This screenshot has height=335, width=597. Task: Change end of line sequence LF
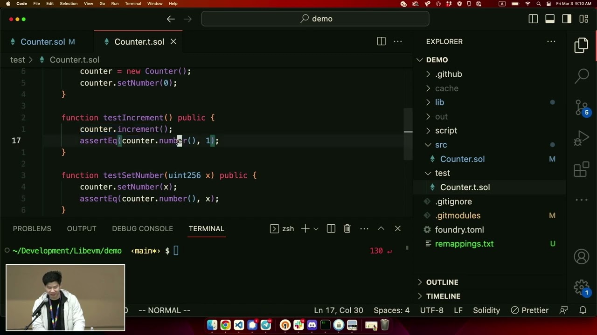pyautogui.click(x=458, y=310)
